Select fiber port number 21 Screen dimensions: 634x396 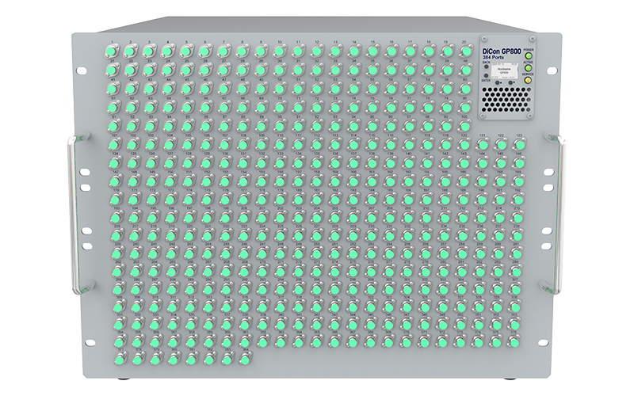tap(111, 70)
